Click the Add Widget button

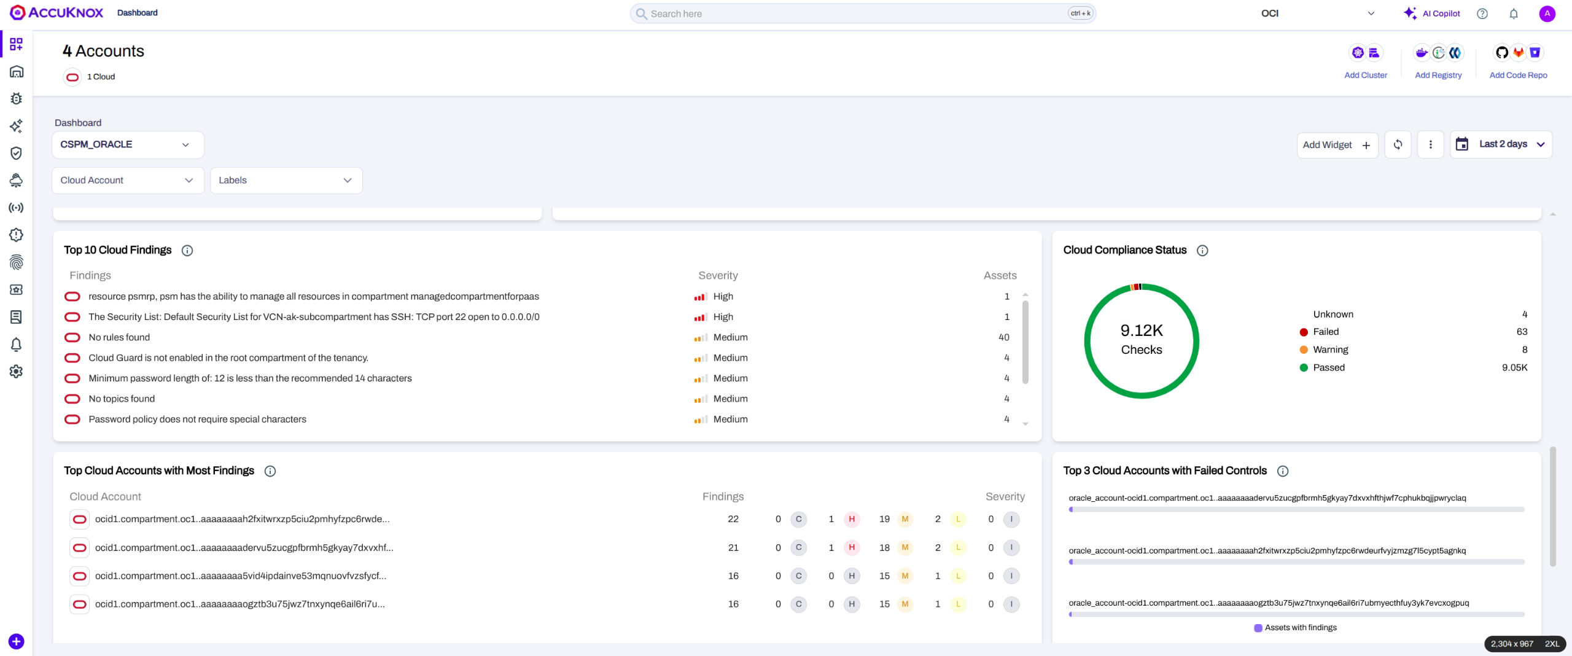pos(1337,145)
